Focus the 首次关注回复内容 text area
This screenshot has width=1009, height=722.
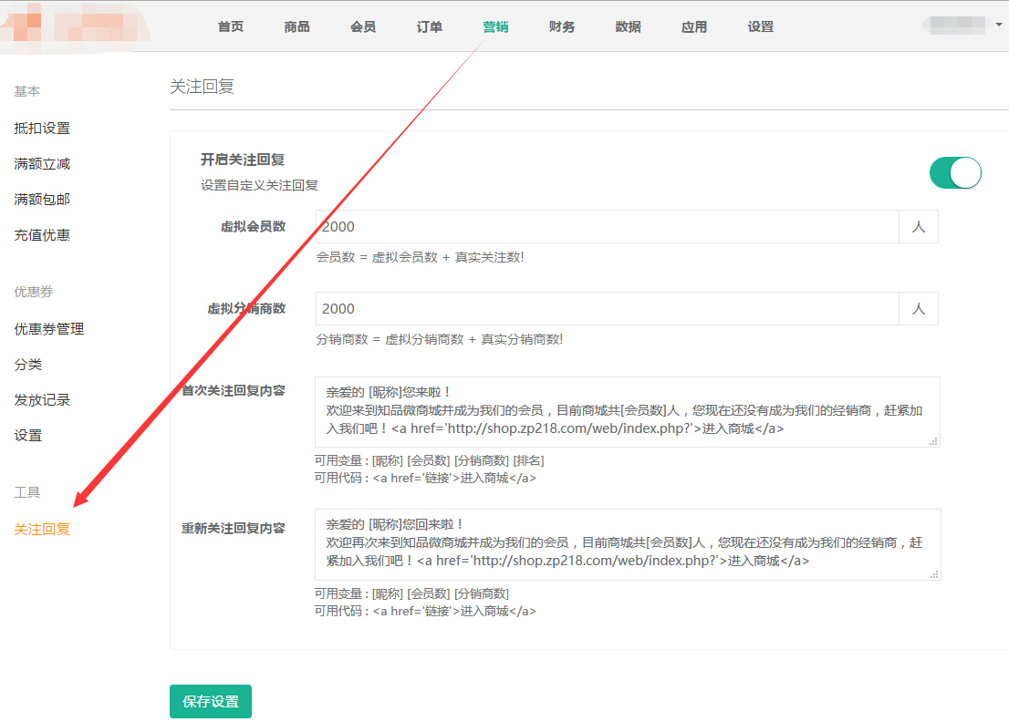pyautogui.click(x=627, y=412)
